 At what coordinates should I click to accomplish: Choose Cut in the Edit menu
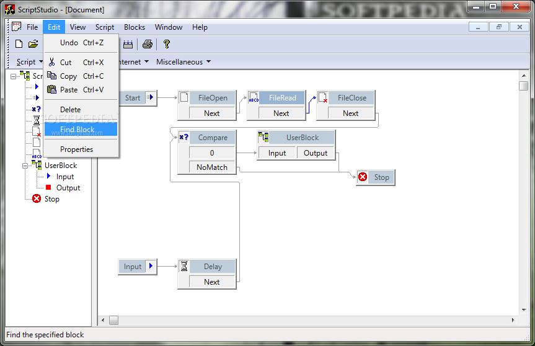[x=81, y=63]
